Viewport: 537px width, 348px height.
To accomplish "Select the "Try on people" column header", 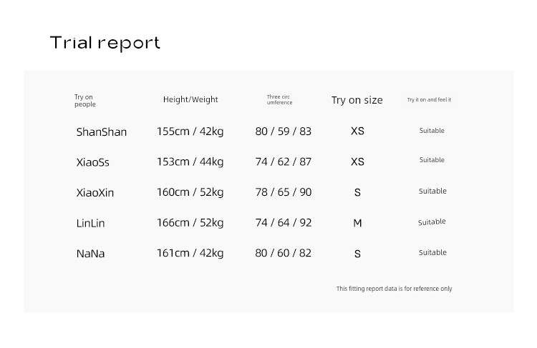I will 84,101.
